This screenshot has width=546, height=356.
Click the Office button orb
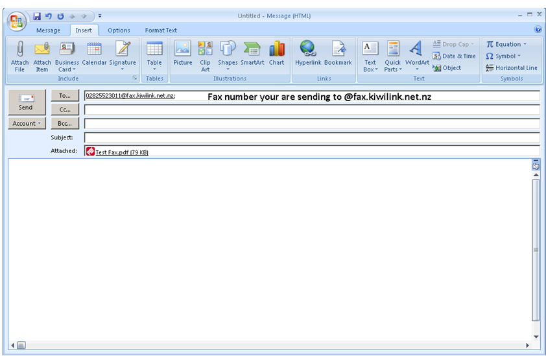(x=17, y=20)
